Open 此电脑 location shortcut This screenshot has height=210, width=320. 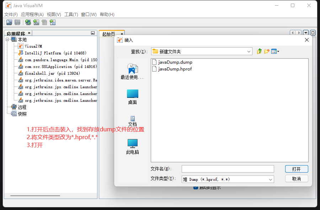pyautogui.click(x=132, y=147)
